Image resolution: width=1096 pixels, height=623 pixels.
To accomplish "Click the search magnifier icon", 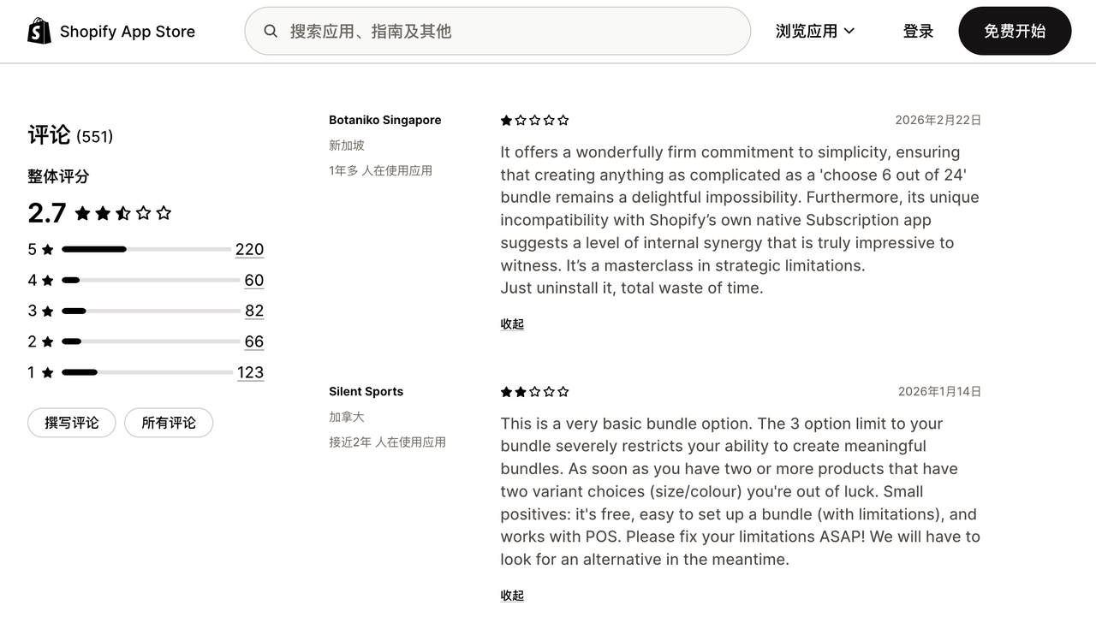I will tap(271, 32).
